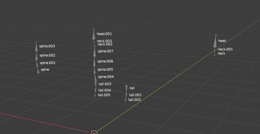The height and width of the screenshot is (134, 260).
Task: Select the spine.005 bone
Action: [95, 70]
